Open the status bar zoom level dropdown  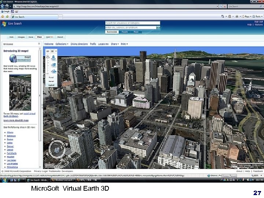[x=261, y=175]
